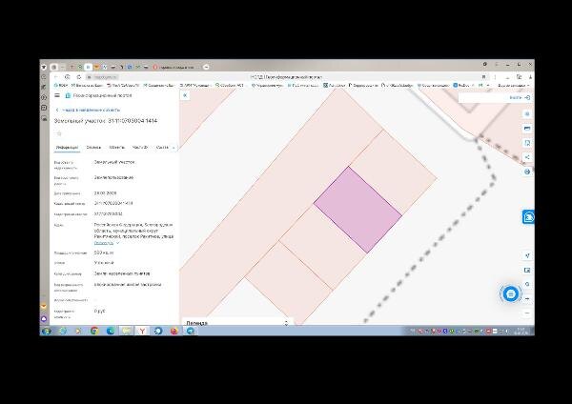Open the new tab plus button

(x=206, y=67)
